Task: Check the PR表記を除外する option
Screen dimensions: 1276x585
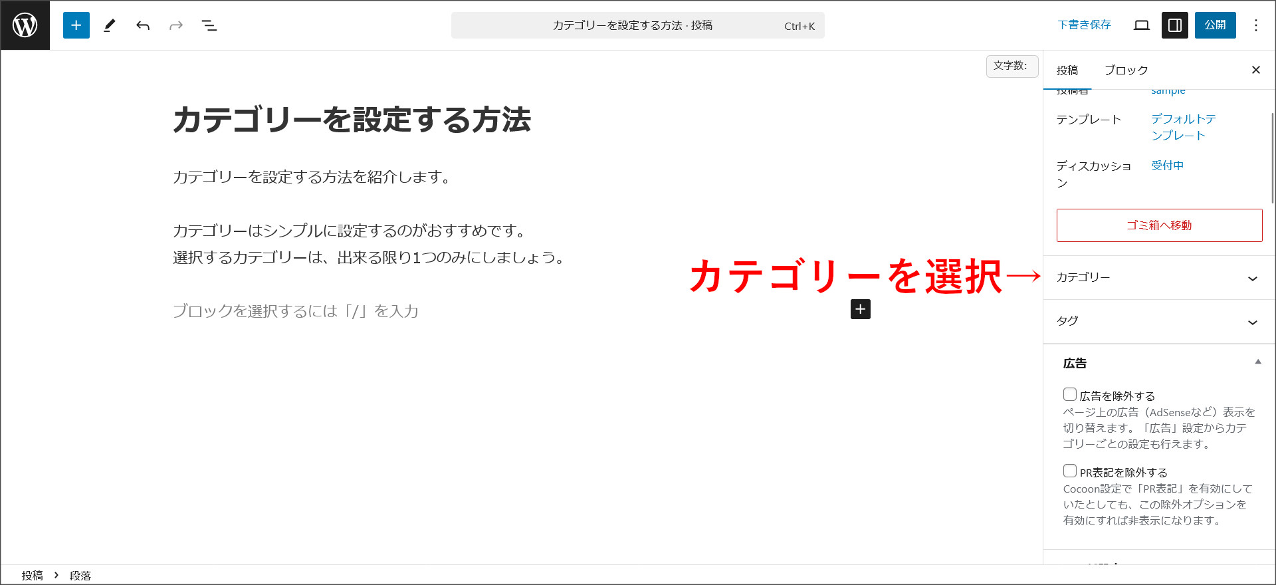Action: tap(1070, 471)
